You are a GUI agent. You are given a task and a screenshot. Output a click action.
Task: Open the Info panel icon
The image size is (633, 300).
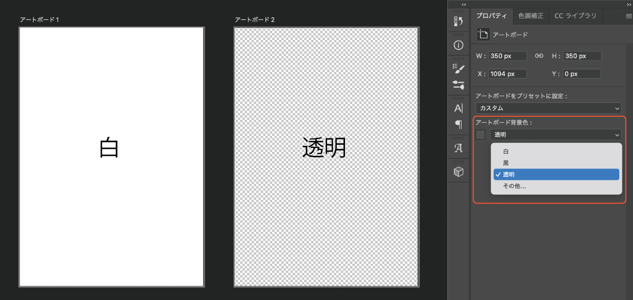click(x=458, y=45)
